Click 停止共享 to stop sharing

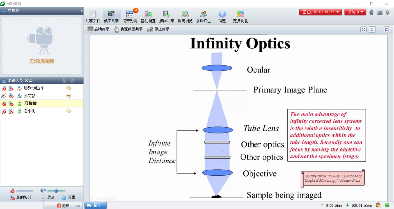point(158,29)
